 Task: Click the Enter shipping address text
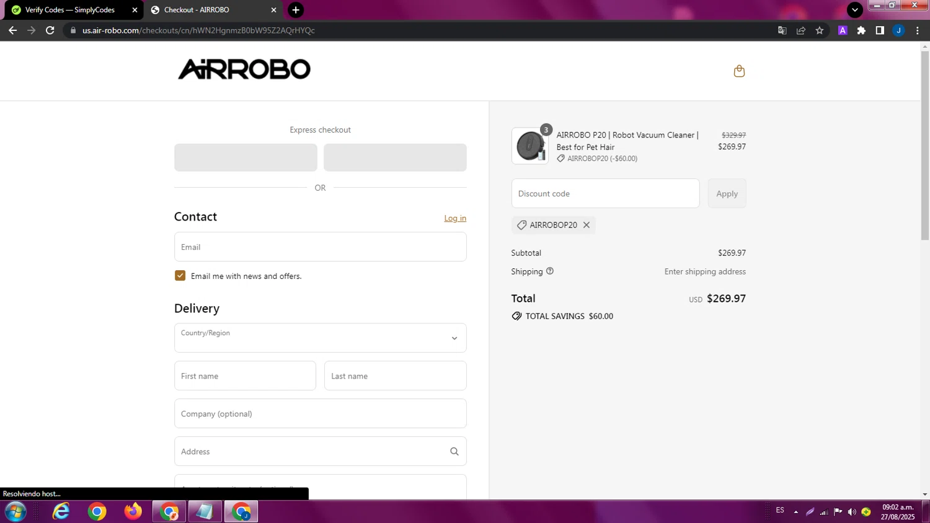(705, 271)
